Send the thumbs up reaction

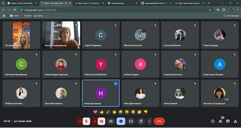[x=101, y=112]
